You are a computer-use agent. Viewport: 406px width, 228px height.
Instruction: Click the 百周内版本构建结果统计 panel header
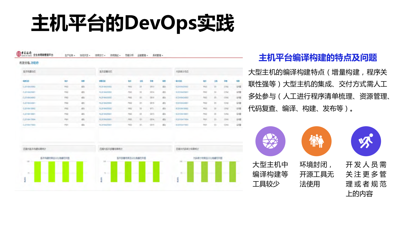coord(59,149)
